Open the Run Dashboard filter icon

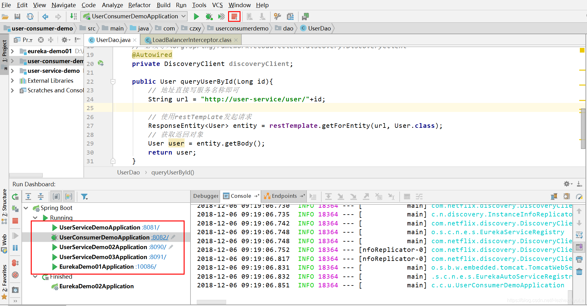click(84, 197)
